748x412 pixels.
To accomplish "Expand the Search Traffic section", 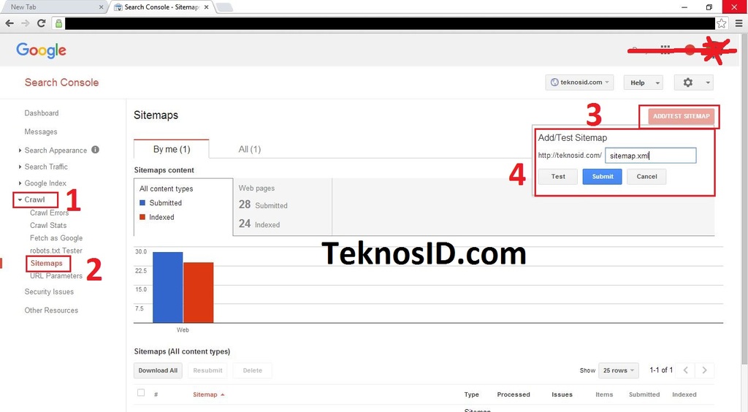I will point(20,167).
